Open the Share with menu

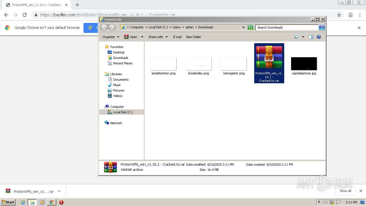click(158, 37)
